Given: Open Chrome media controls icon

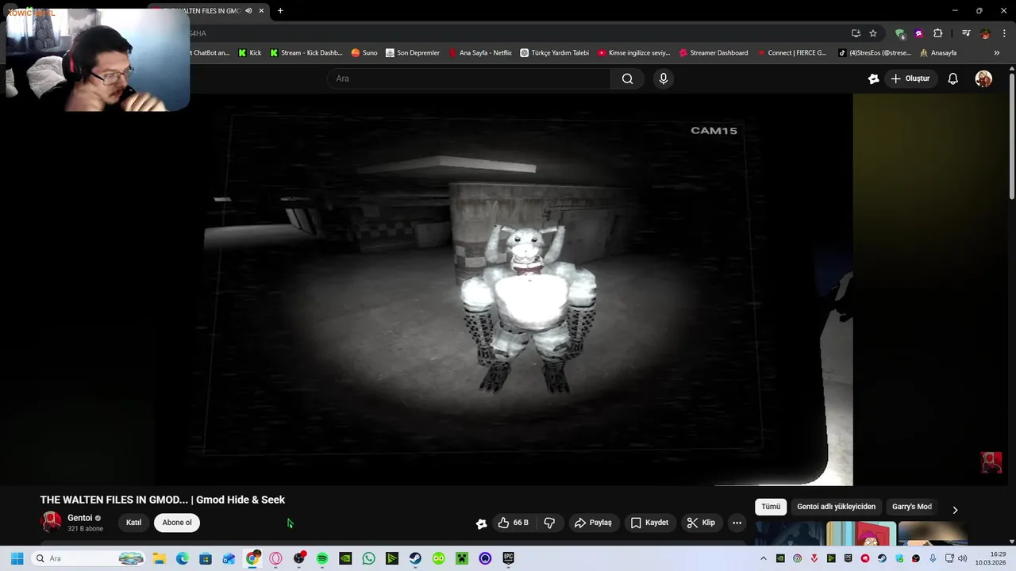Looking at the screenshot, I should click(966, 33).
